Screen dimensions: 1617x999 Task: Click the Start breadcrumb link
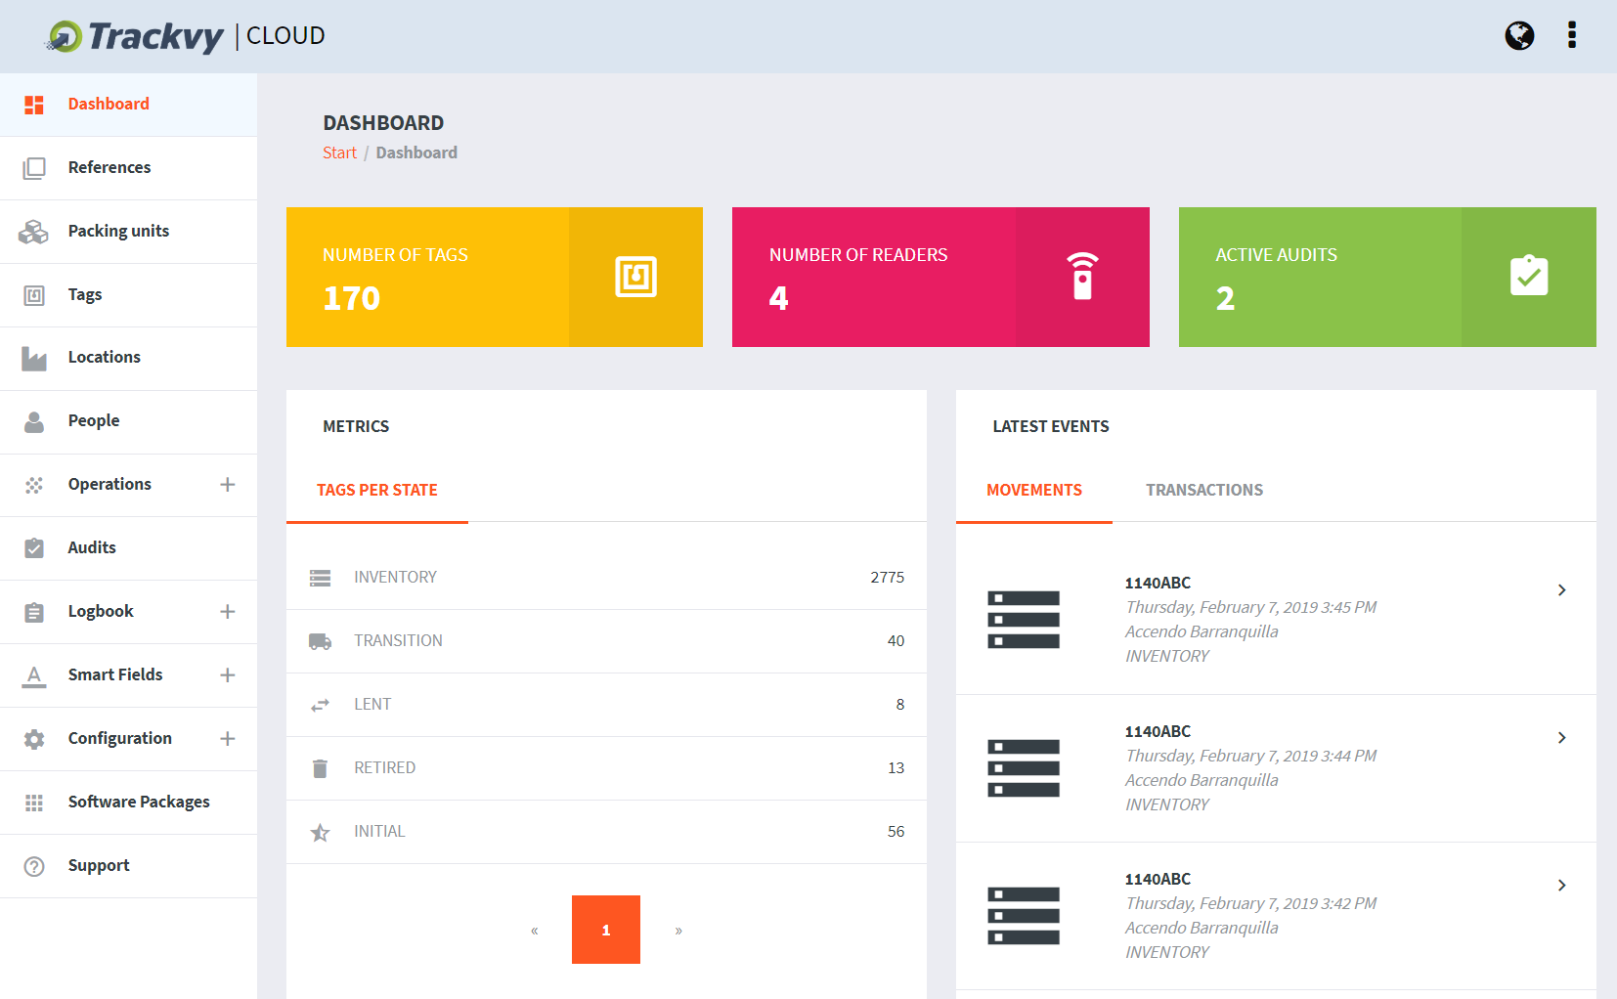click(339, 152)
